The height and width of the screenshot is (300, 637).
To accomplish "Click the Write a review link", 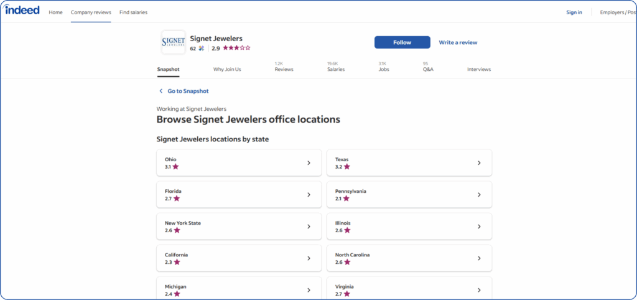I will point(458,42).
